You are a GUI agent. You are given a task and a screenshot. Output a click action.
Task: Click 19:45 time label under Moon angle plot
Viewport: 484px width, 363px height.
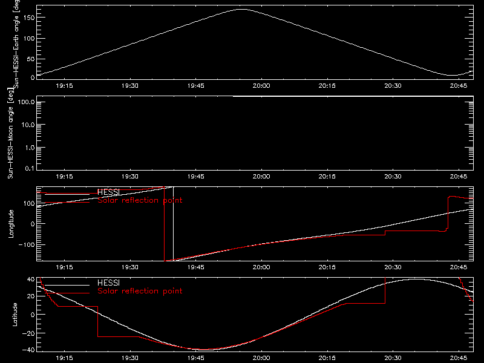pos(195,176)
